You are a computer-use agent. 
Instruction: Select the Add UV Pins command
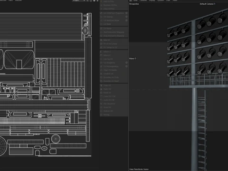coord(114,1)
